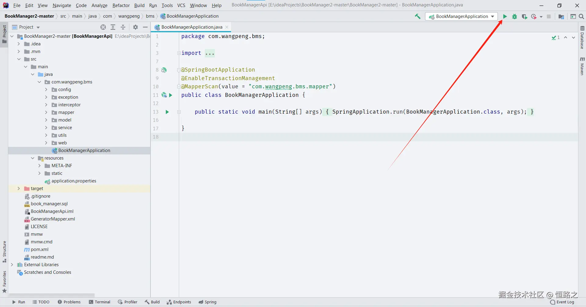Go to previous highlighted problem arrow
Image resolution: width=586 pixels, height=307 pixels.
coord(566,37)
